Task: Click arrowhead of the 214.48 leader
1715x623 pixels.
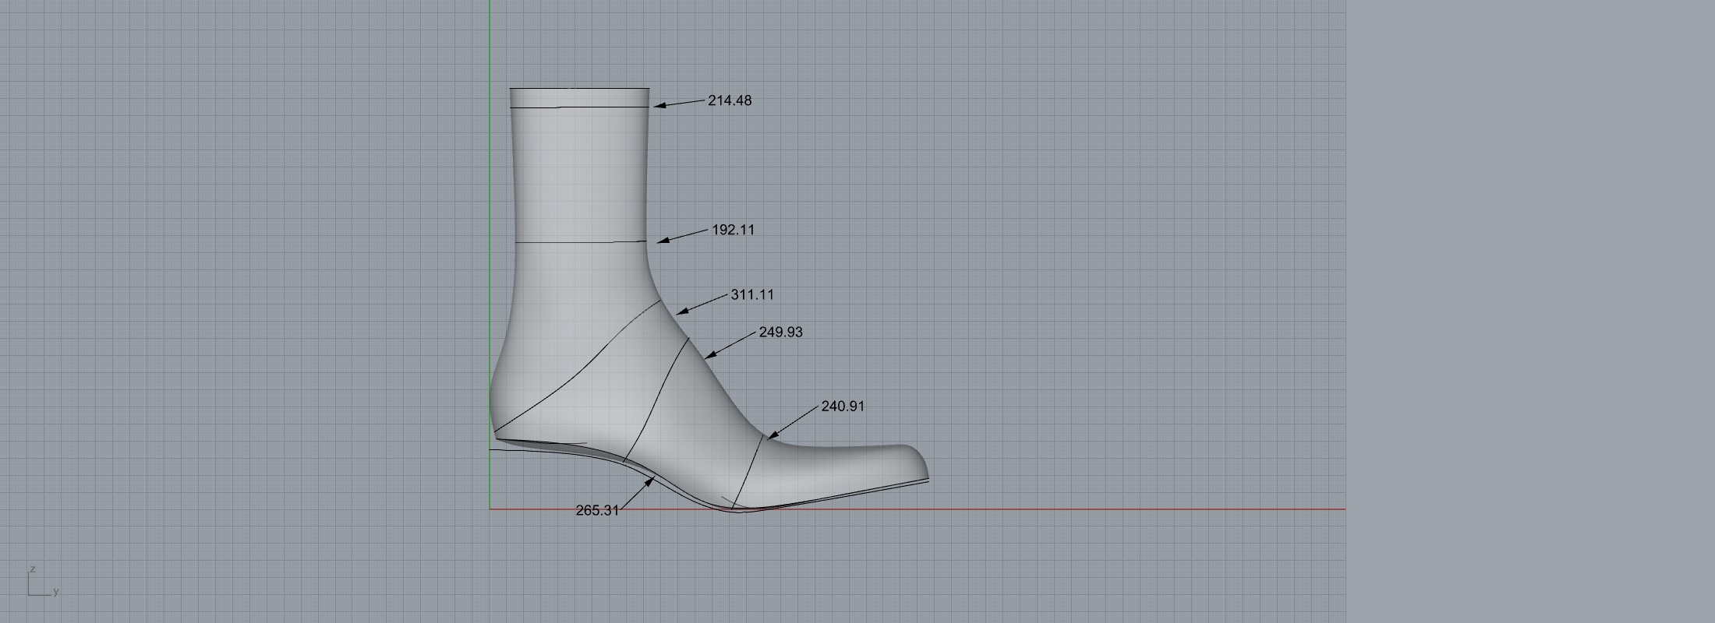Action: [x=658, y=106]
